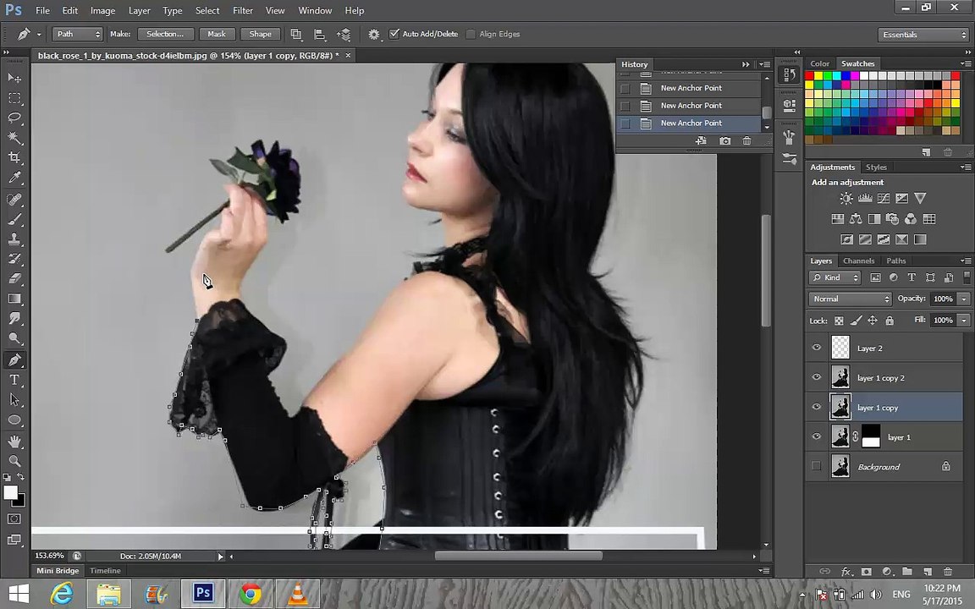Add layer style fx icon

(x=846, y=571)
